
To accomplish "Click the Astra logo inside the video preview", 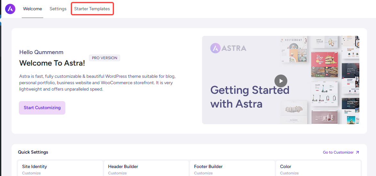I will click(x=228, y=48).
